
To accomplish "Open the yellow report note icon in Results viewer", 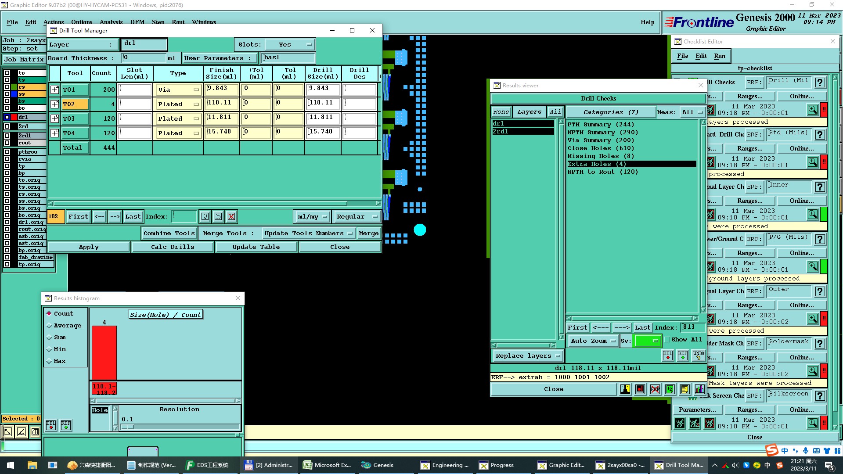I will (x=685, y=389).
